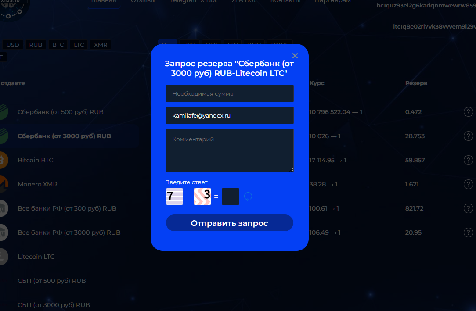Click the Резерв column header
Screen dimensions: 476x311
416,83
